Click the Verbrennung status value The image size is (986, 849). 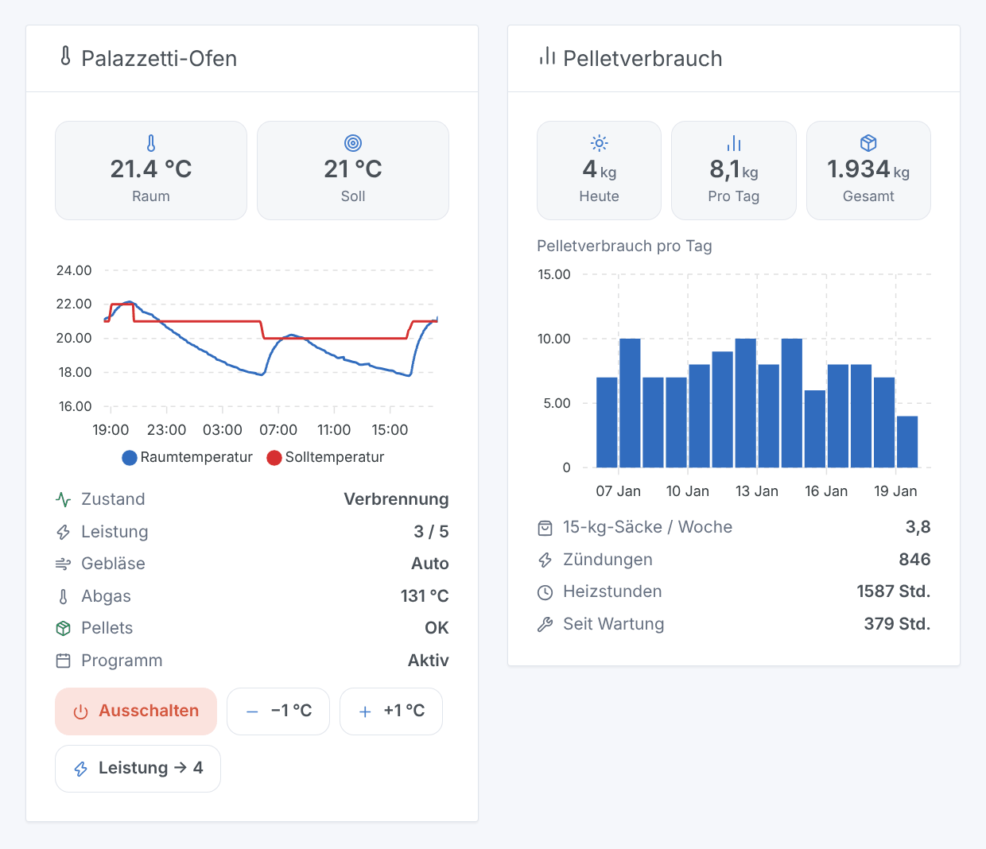point(396,499)
